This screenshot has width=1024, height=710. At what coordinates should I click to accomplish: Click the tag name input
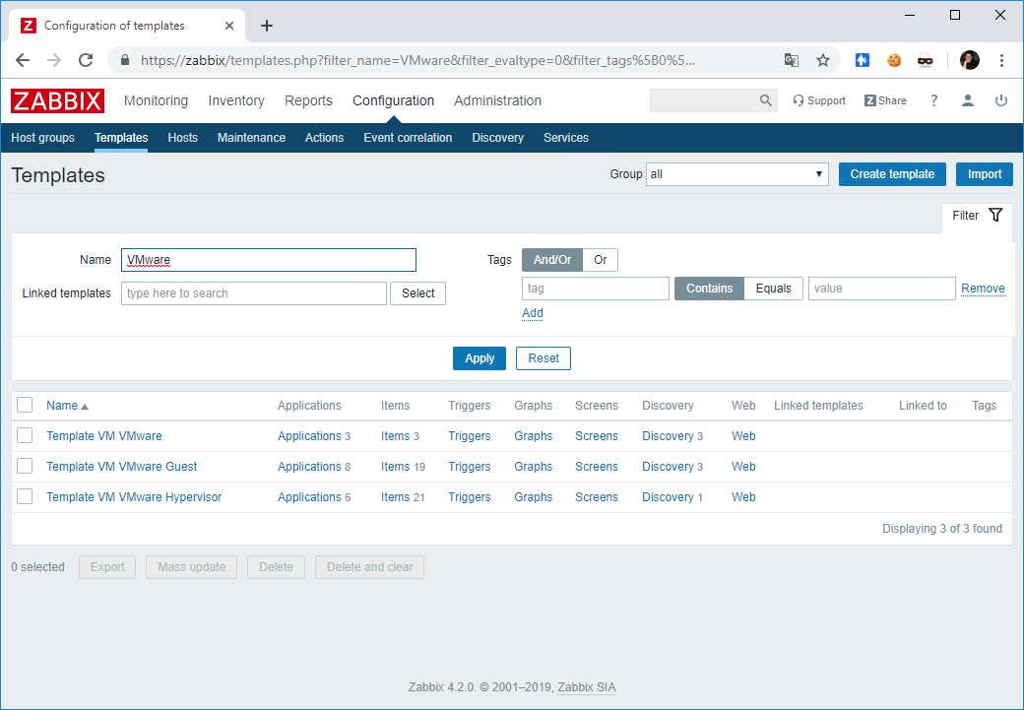pos(596,289)
